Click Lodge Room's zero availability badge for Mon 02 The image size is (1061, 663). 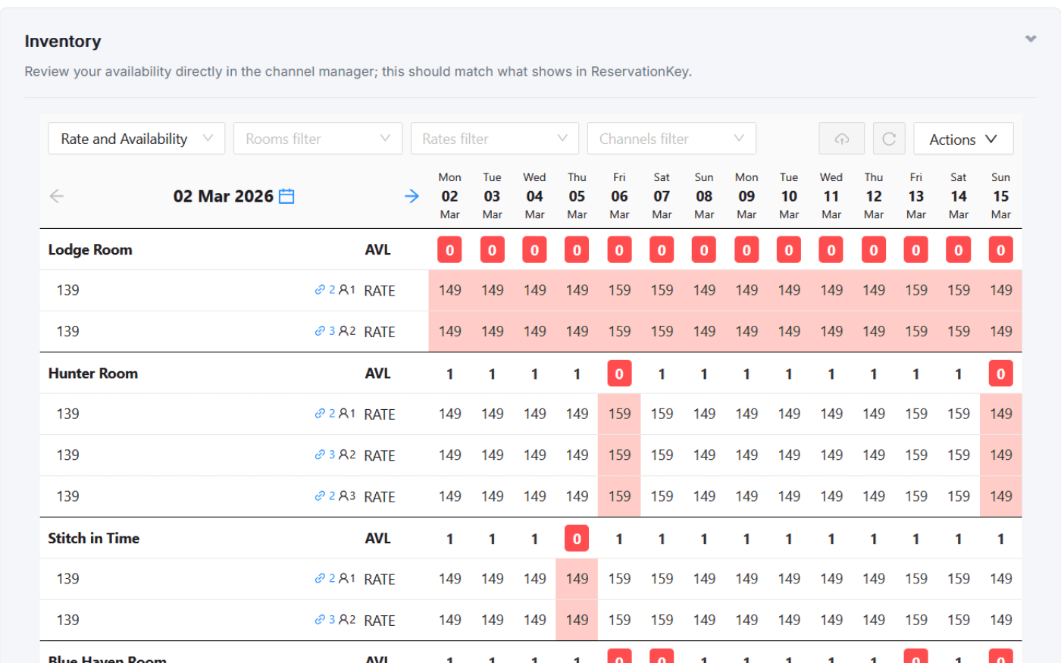(449, 249)
